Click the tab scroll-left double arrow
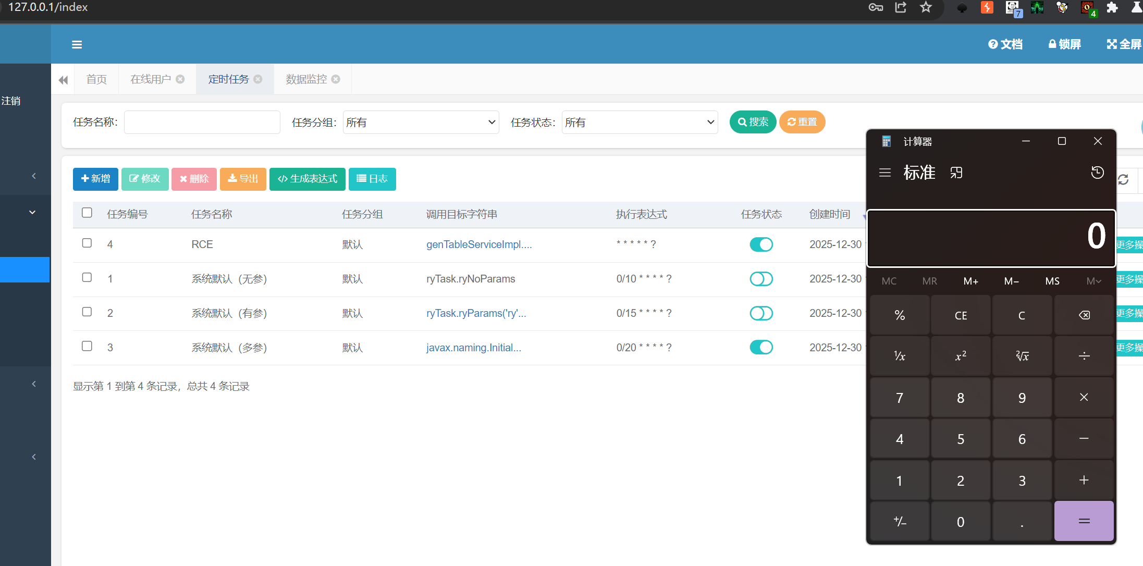 63,80
